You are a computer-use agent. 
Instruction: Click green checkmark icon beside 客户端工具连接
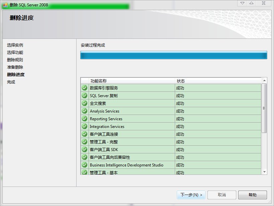click(85, 134)
